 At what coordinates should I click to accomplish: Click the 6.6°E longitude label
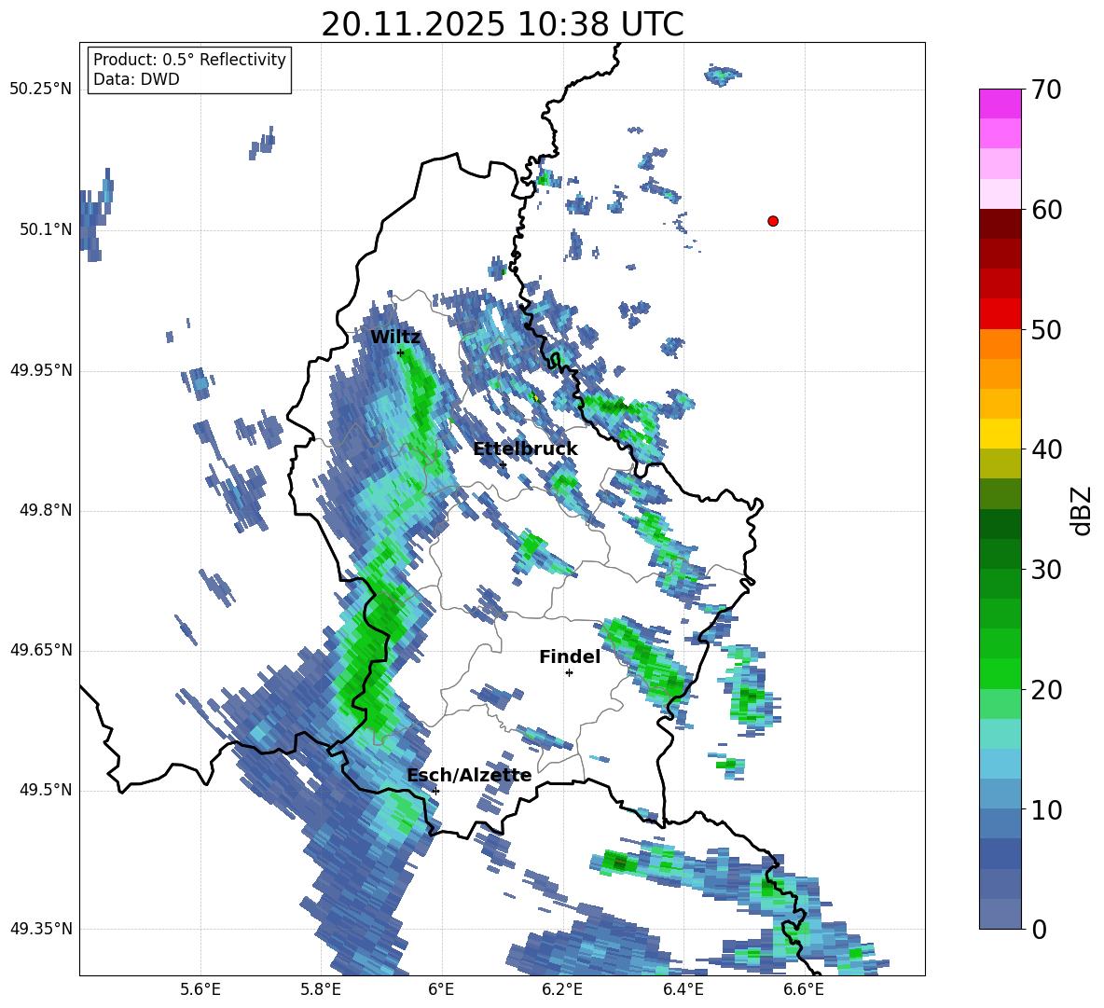(x=804, y=990)
